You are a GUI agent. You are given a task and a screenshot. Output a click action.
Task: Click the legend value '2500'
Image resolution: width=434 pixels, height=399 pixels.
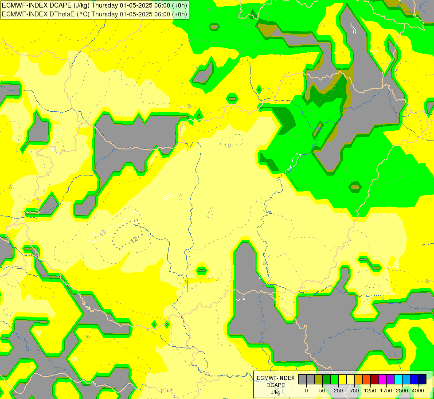point(402,391)
